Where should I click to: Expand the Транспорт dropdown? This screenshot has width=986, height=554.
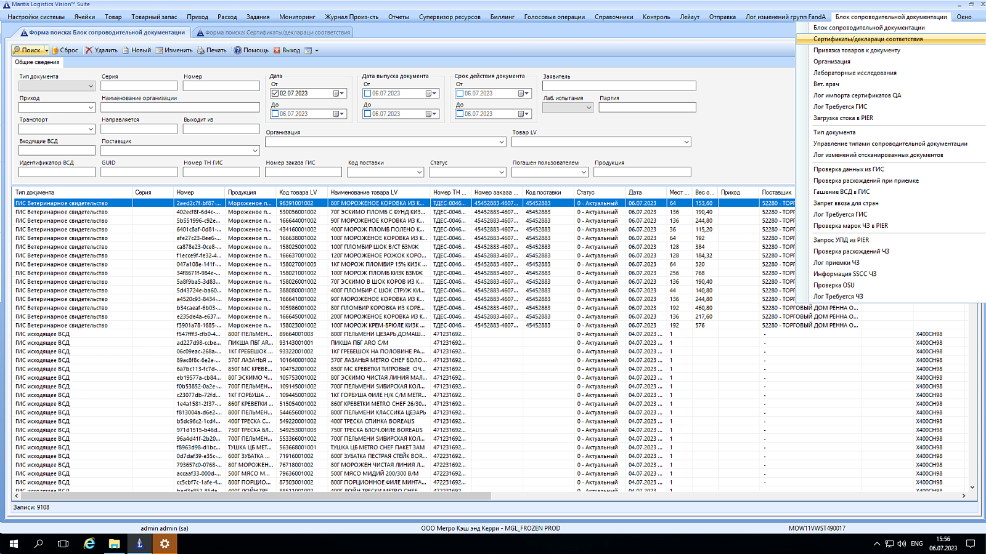pos(91,129)
